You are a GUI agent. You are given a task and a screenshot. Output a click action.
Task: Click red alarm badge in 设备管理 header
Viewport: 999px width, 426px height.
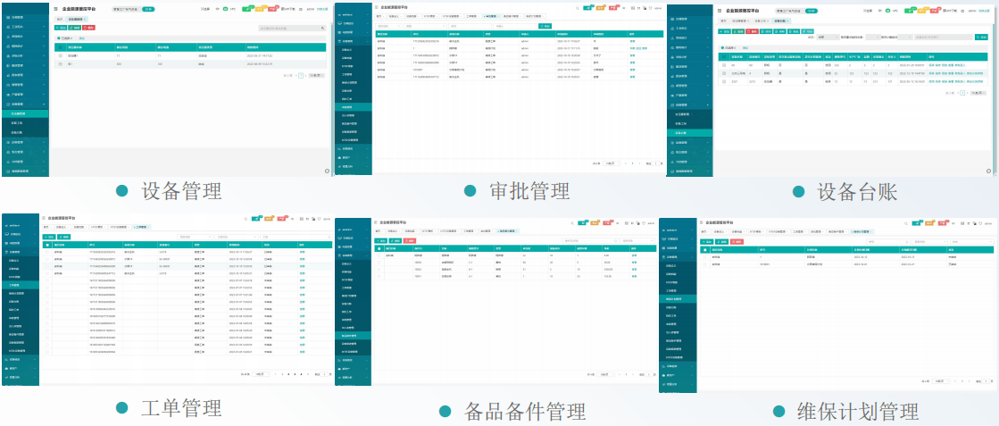[x=272, y=9]
